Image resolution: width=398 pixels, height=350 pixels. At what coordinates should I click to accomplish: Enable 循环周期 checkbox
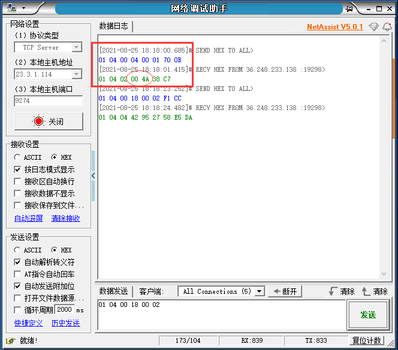(x=17, y=310)
